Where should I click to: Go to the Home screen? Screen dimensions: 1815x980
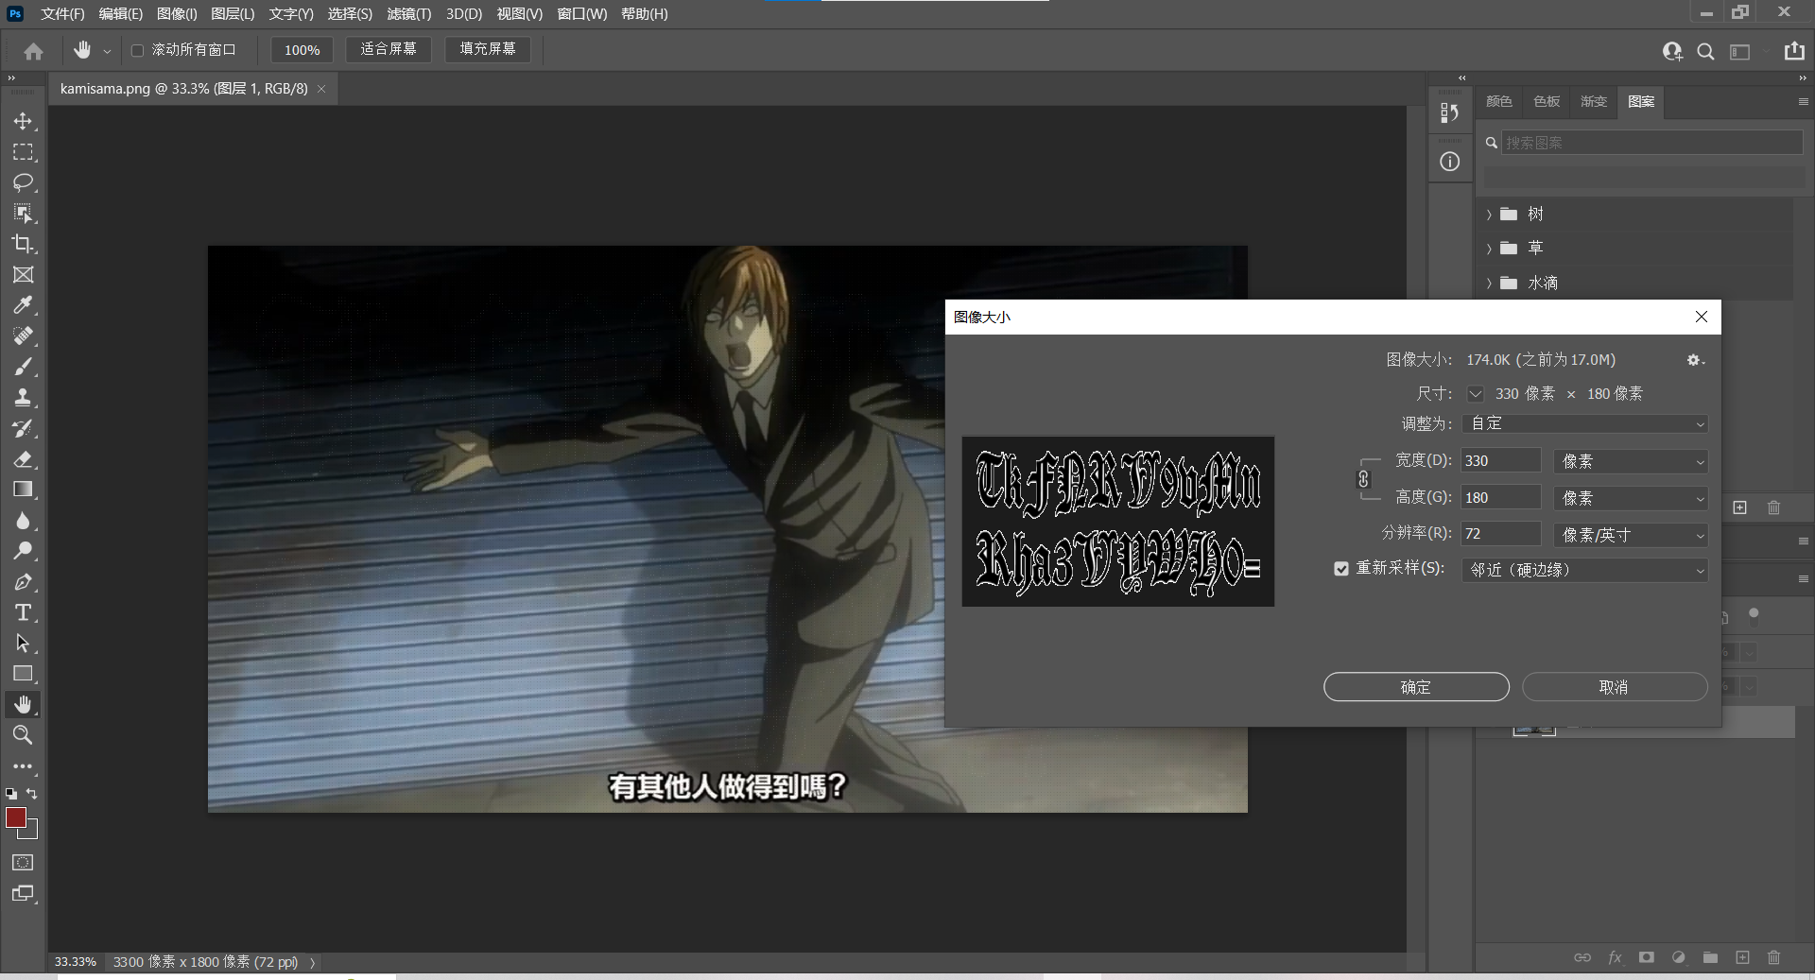(x=34, y=51)
